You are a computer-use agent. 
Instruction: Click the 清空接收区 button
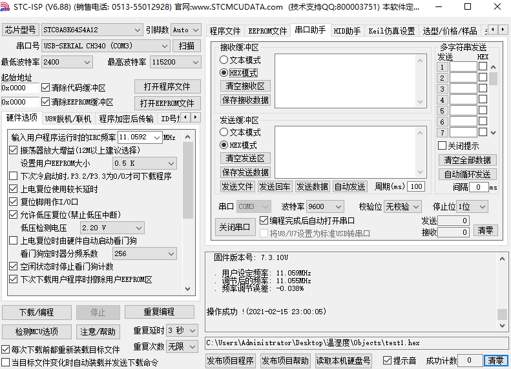click(245, 86)
